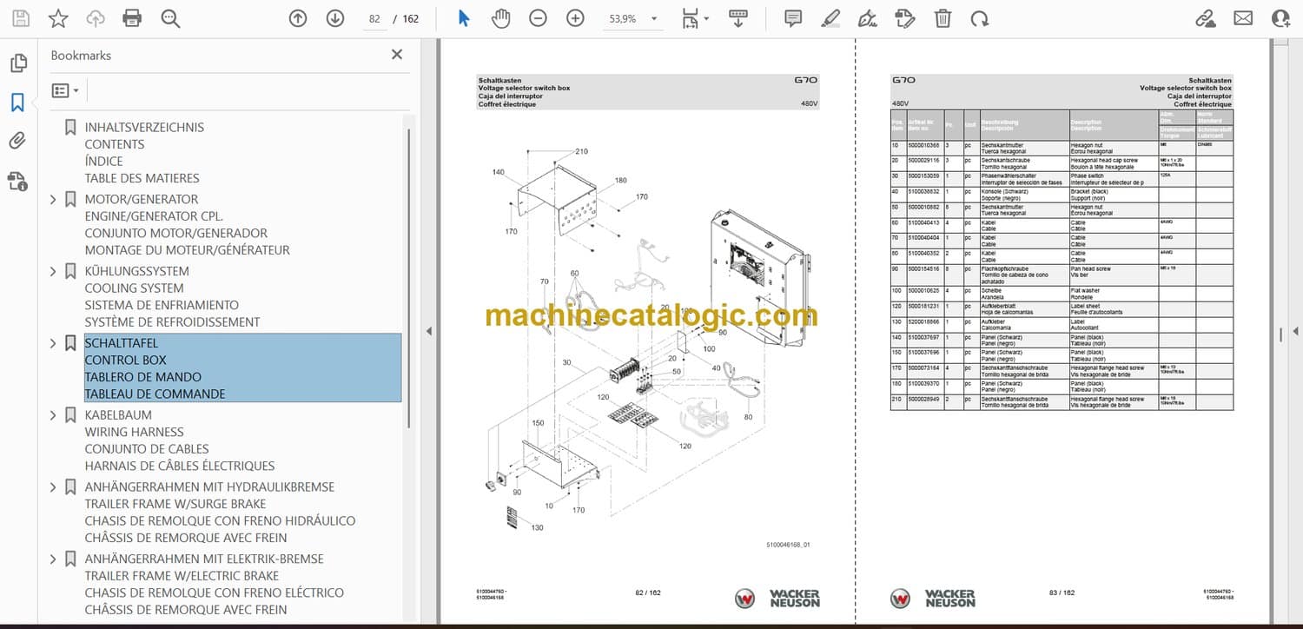
Task: Select the Hand pan tool
Action: [x=501, y=18]
